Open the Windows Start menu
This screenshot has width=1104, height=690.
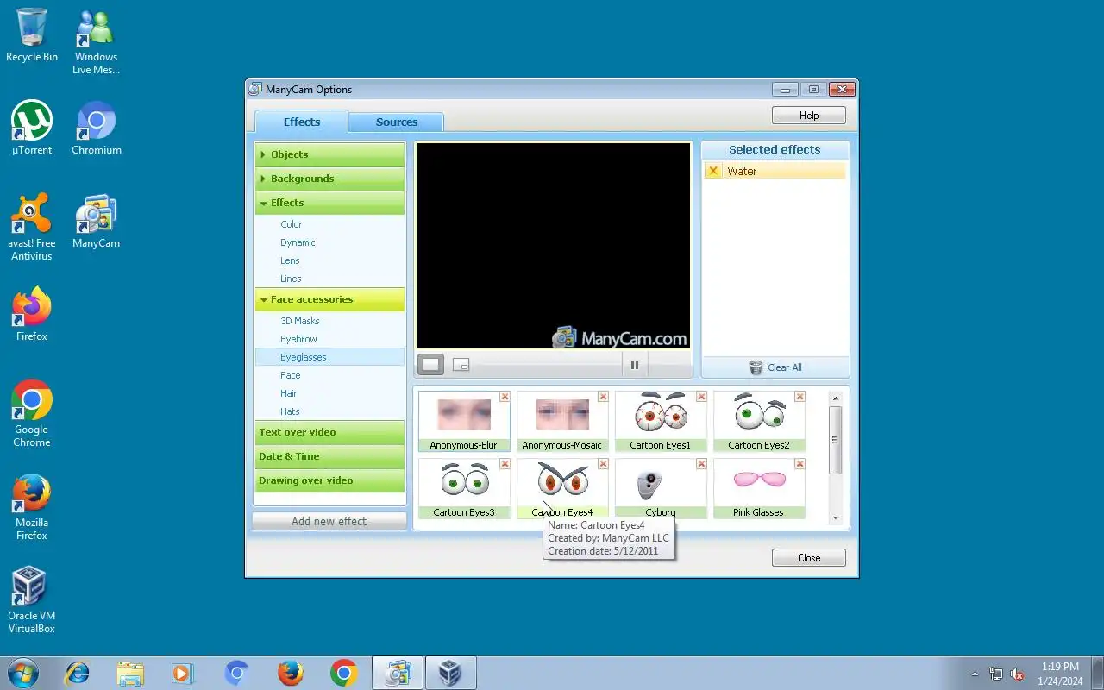pyautogui.click(x=22, y=673)
